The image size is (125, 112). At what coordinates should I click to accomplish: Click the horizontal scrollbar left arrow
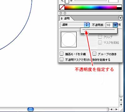112,109
